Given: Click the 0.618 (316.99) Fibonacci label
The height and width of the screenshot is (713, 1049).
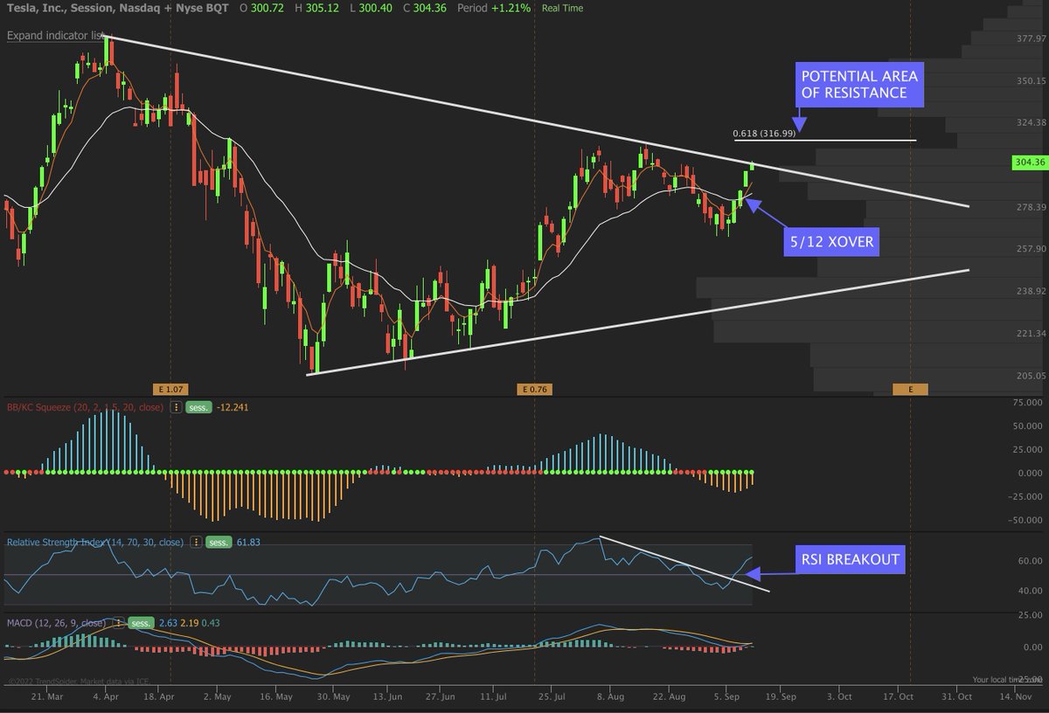Looking at the screenshot, I should (x=764, y=134).
